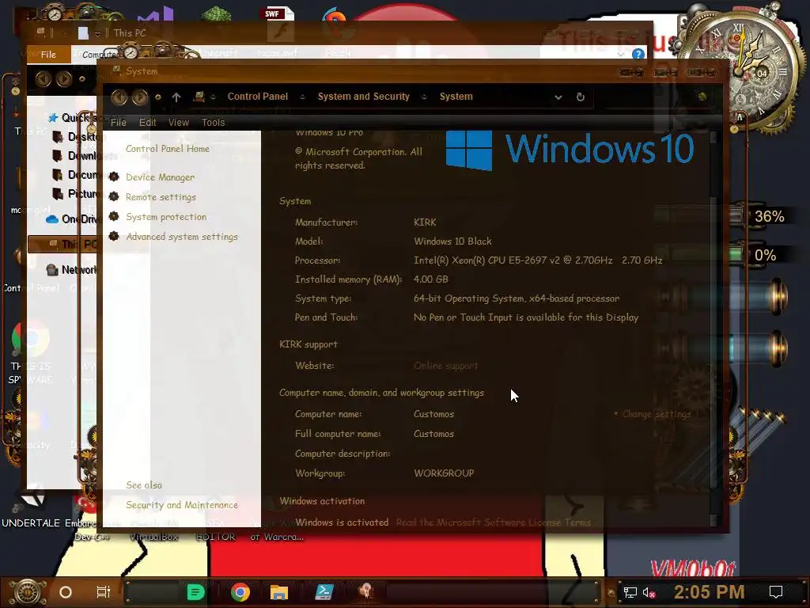Open PowerShell from the taskbar
Screen dimensions: 810x608
(x=324, y=592)
